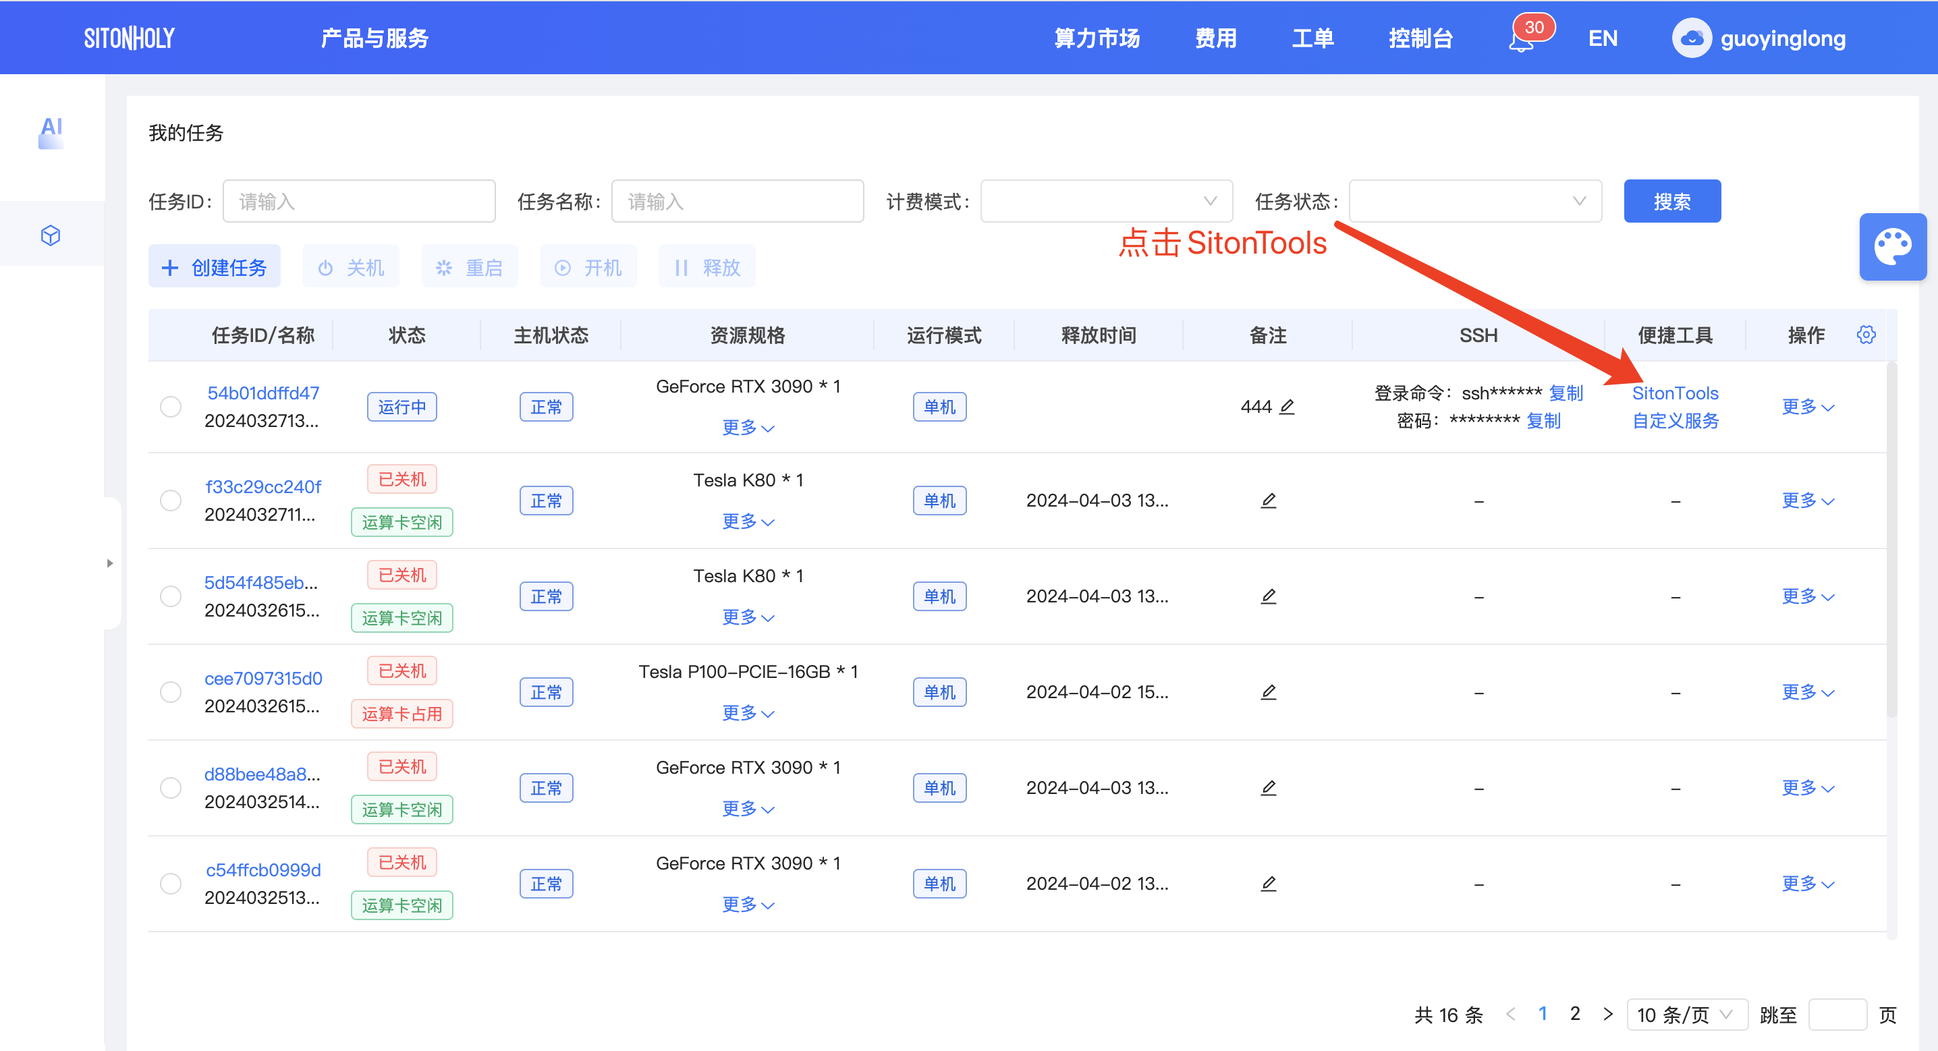Screen dimensions: 1938x1051
Task: Open the 控制台 navigation item
Action: click(x=1420, y=38)
